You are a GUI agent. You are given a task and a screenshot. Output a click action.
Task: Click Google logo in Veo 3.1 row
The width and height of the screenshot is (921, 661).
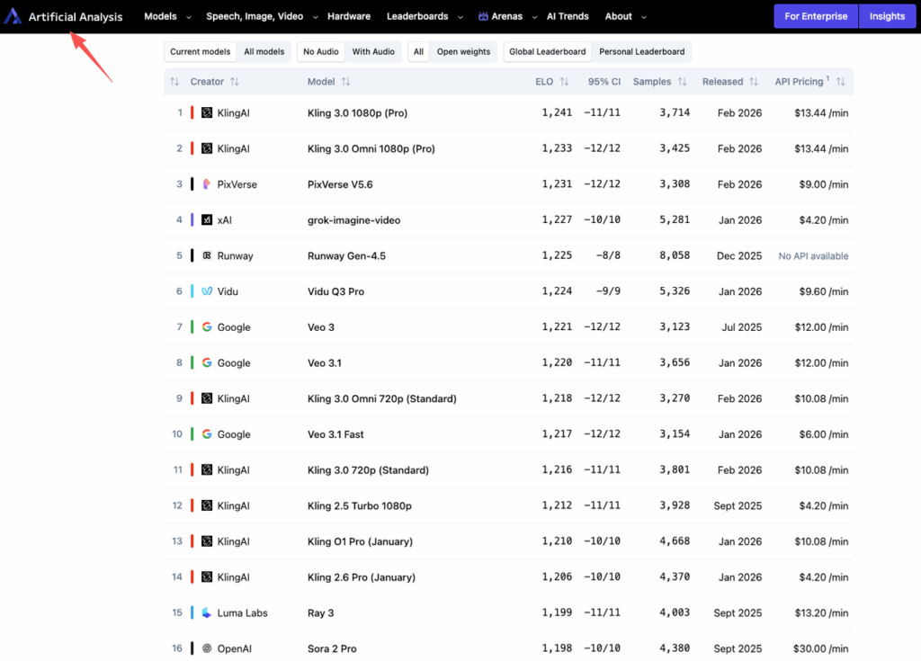tap(207, 362)
